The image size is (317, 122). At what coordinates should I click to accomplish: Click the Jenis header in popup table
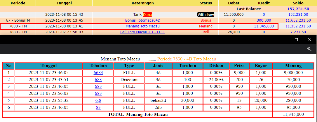(158, 66)
